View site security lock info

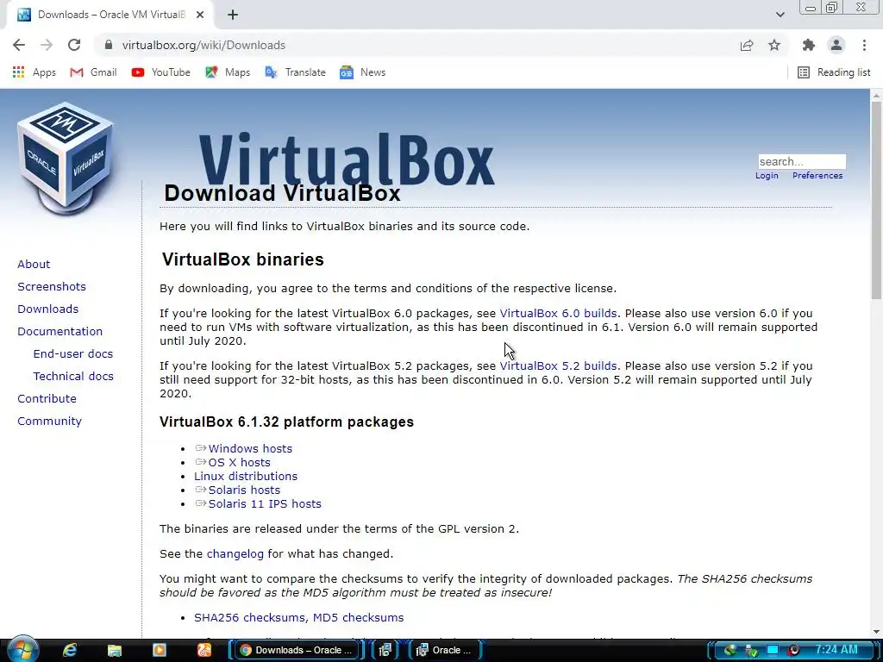109,45
